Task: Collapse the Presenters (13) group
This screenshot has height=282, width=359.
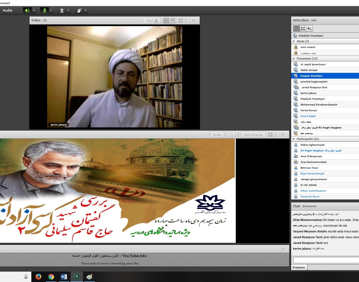Action: (x=294, y=58)
